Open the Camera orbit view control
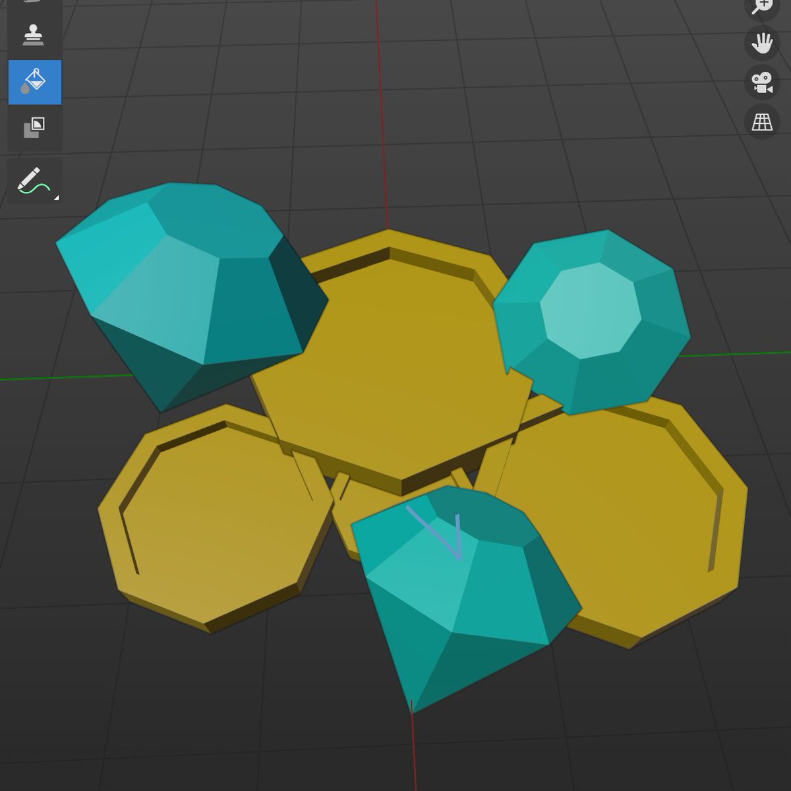The image size is (791, 791). point(762,83)
